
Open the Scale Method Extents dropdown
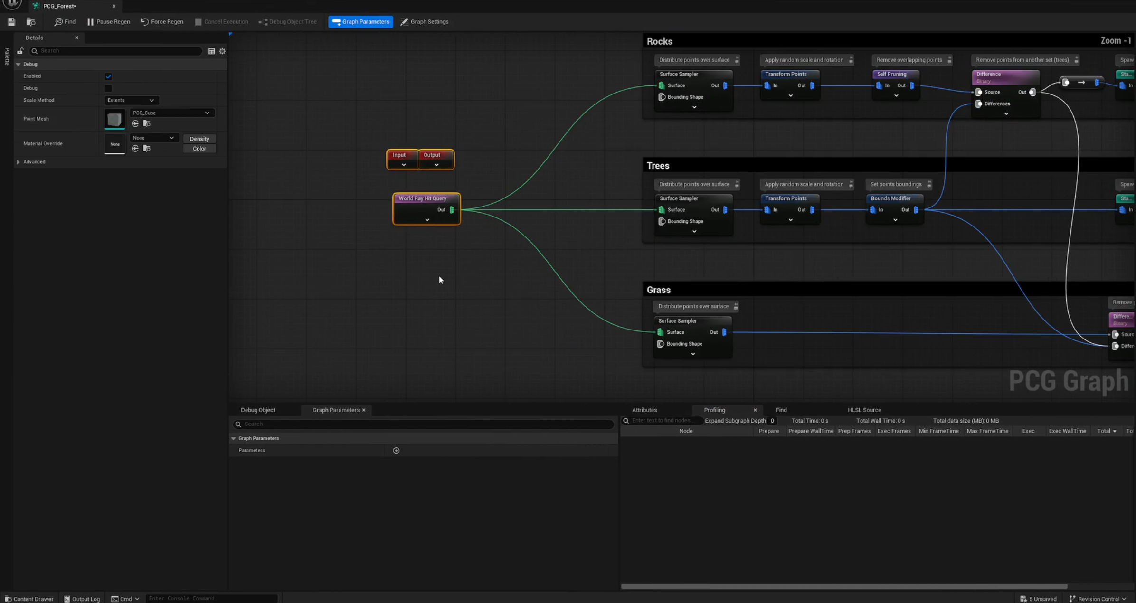pos(131,100)
